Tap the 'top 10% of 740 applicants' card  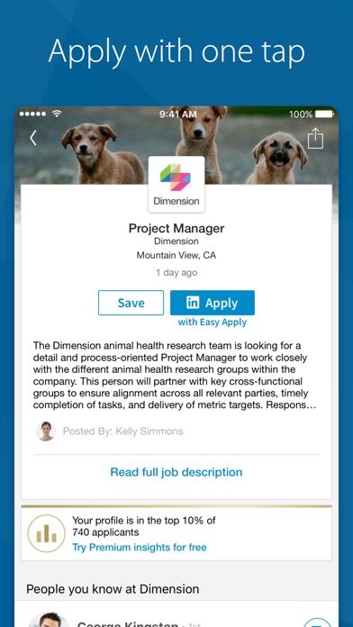[x=176, y=533]
